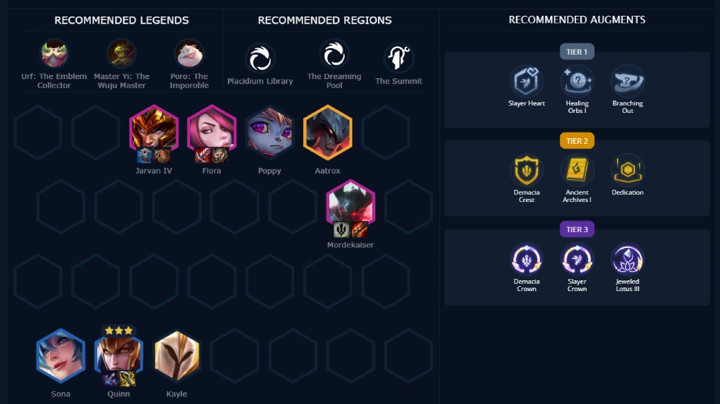Click the Healing Orbs I augment icon
720x404 pixels.
click(x=577, y=81)
